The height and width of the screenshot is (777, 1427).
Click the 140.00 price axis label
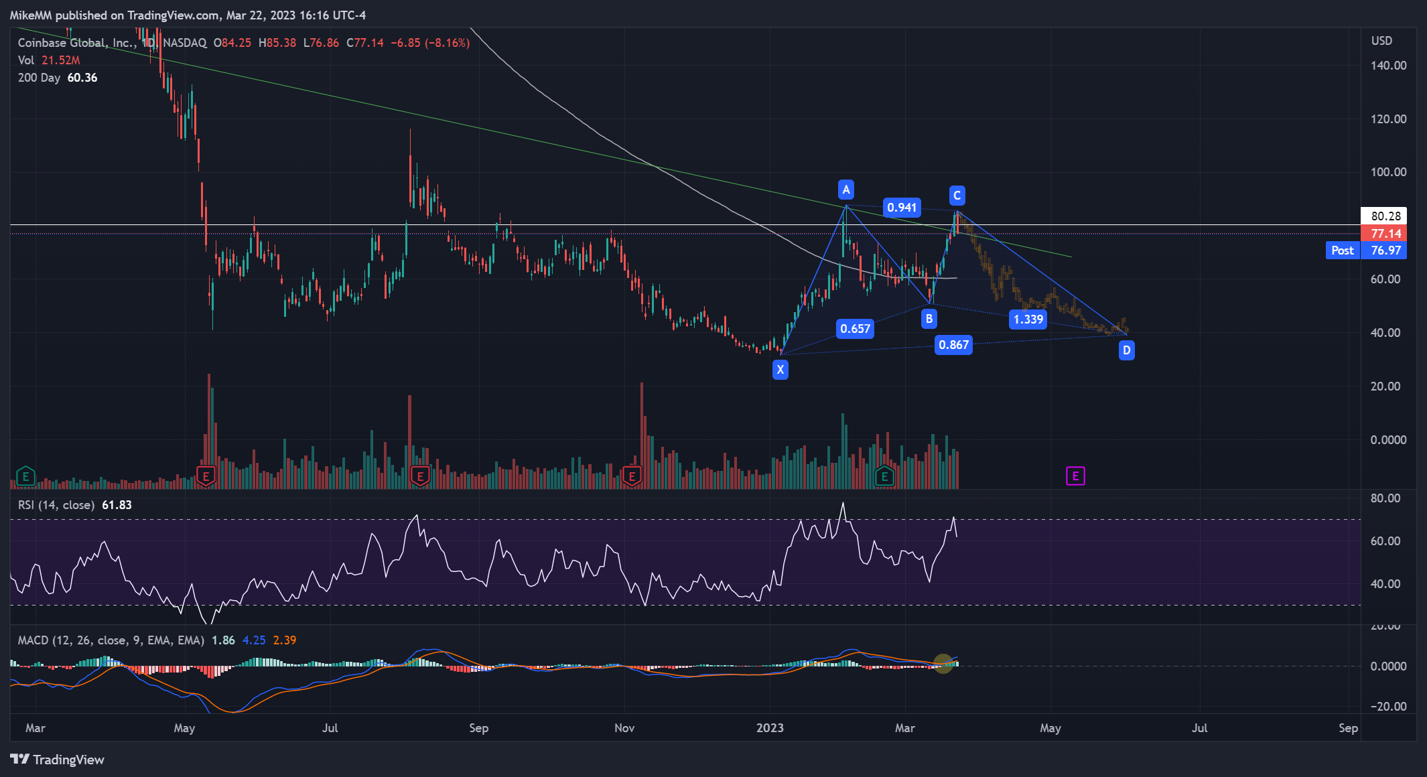(1388, 66)
